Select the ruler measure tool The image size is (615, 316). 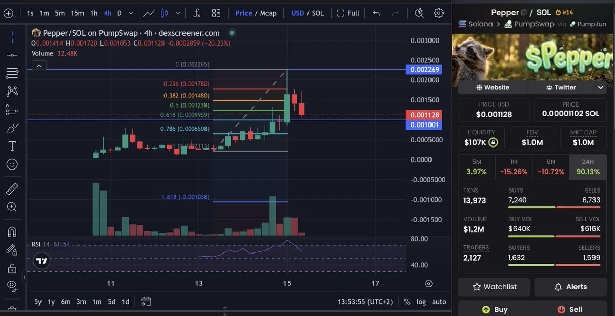coord(12,188)
